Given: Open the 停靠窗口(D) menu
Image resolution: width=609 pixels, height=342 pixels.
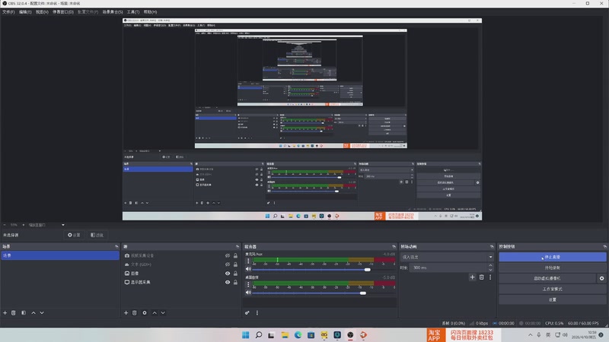Looking at the screenshot, I should [x=63, y=12].
